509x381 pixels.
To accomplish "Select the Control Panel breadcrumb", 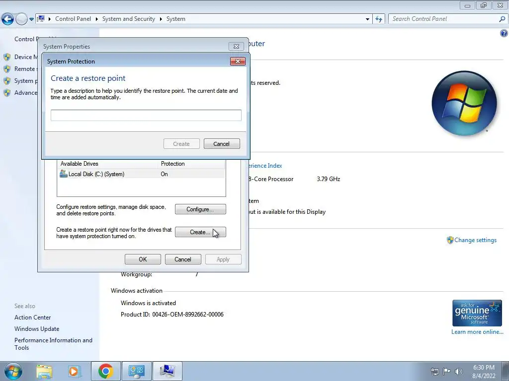I will pos(73,19).
